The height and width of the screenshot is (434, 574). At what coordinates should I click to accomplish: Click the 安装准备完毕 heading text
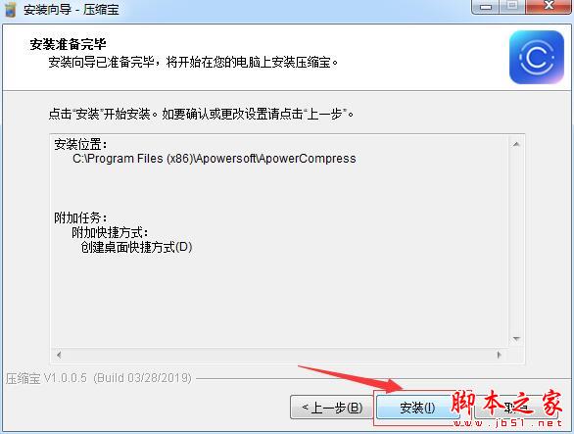coord(68,44)
